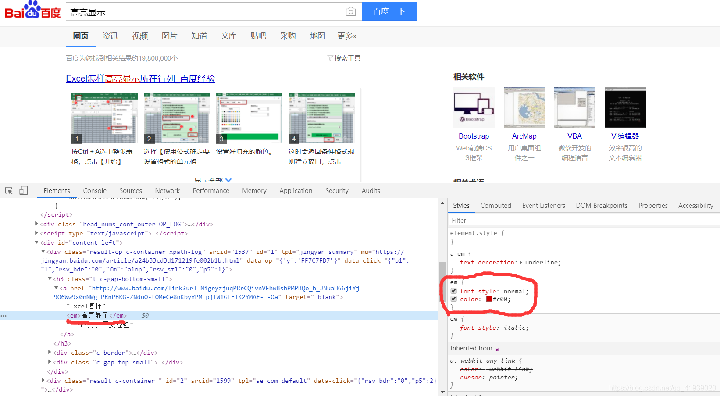Viewport: 720px width, 396px height.
Task: Collapse the h3 c-gap-bottom-small node
Action: pyautogui.click(x=50, y=278)
